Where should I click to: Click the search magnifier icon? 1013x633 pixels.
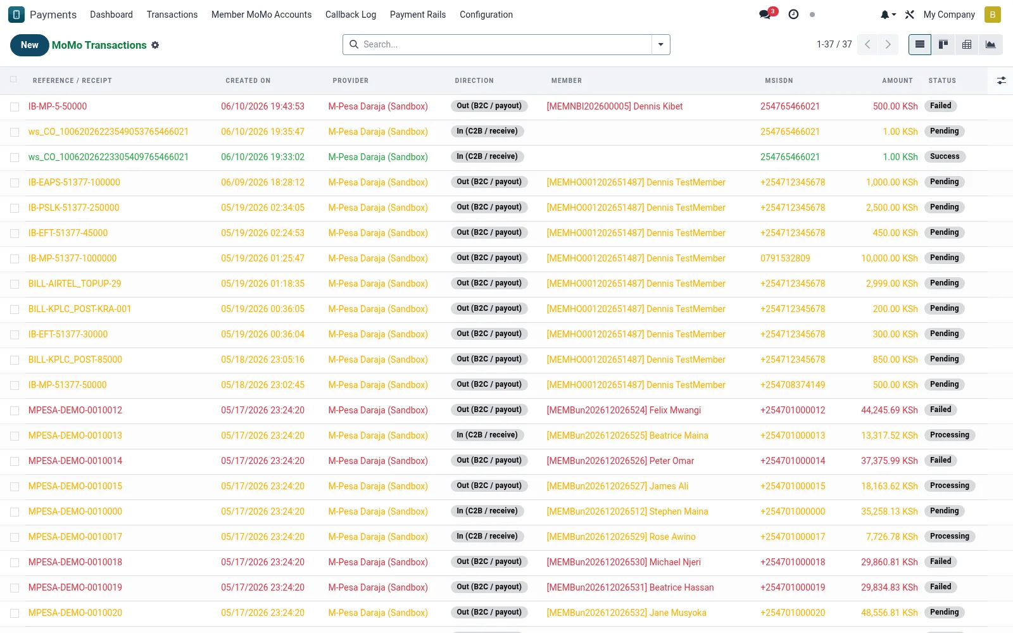click(x=353, y=44)
